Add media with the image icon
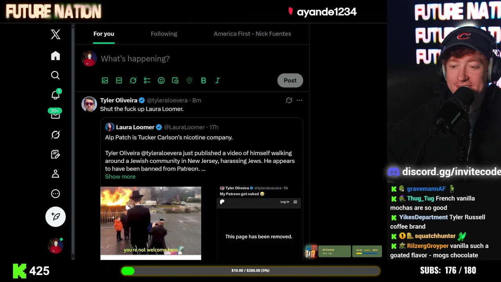 pos(105,80)
